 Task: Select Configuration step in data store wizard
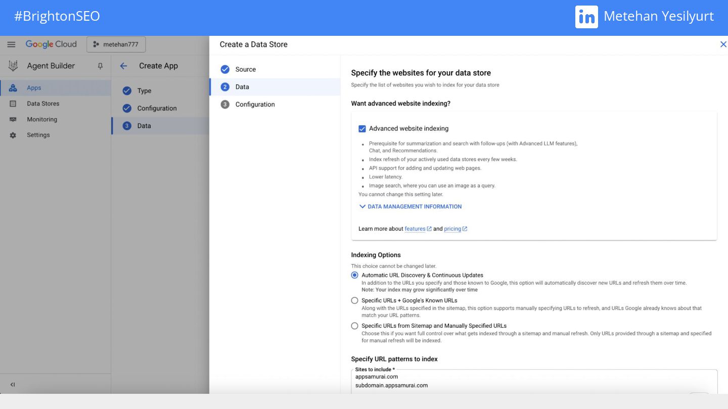coord(275,105)
